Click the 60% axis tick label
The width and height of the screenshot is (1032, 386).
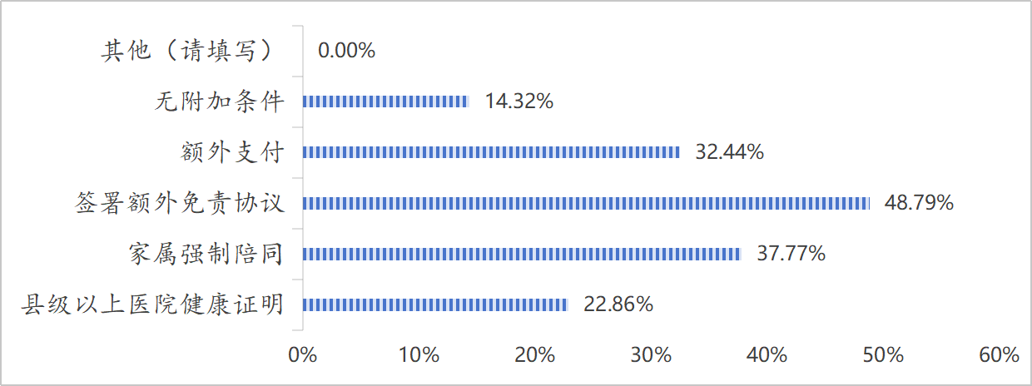pyautogui.click(x=999, y=355)
